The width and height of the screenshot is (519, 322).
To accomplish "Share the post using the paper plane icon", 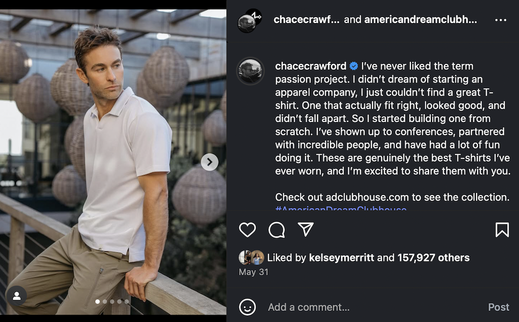I will pos(305,229).
